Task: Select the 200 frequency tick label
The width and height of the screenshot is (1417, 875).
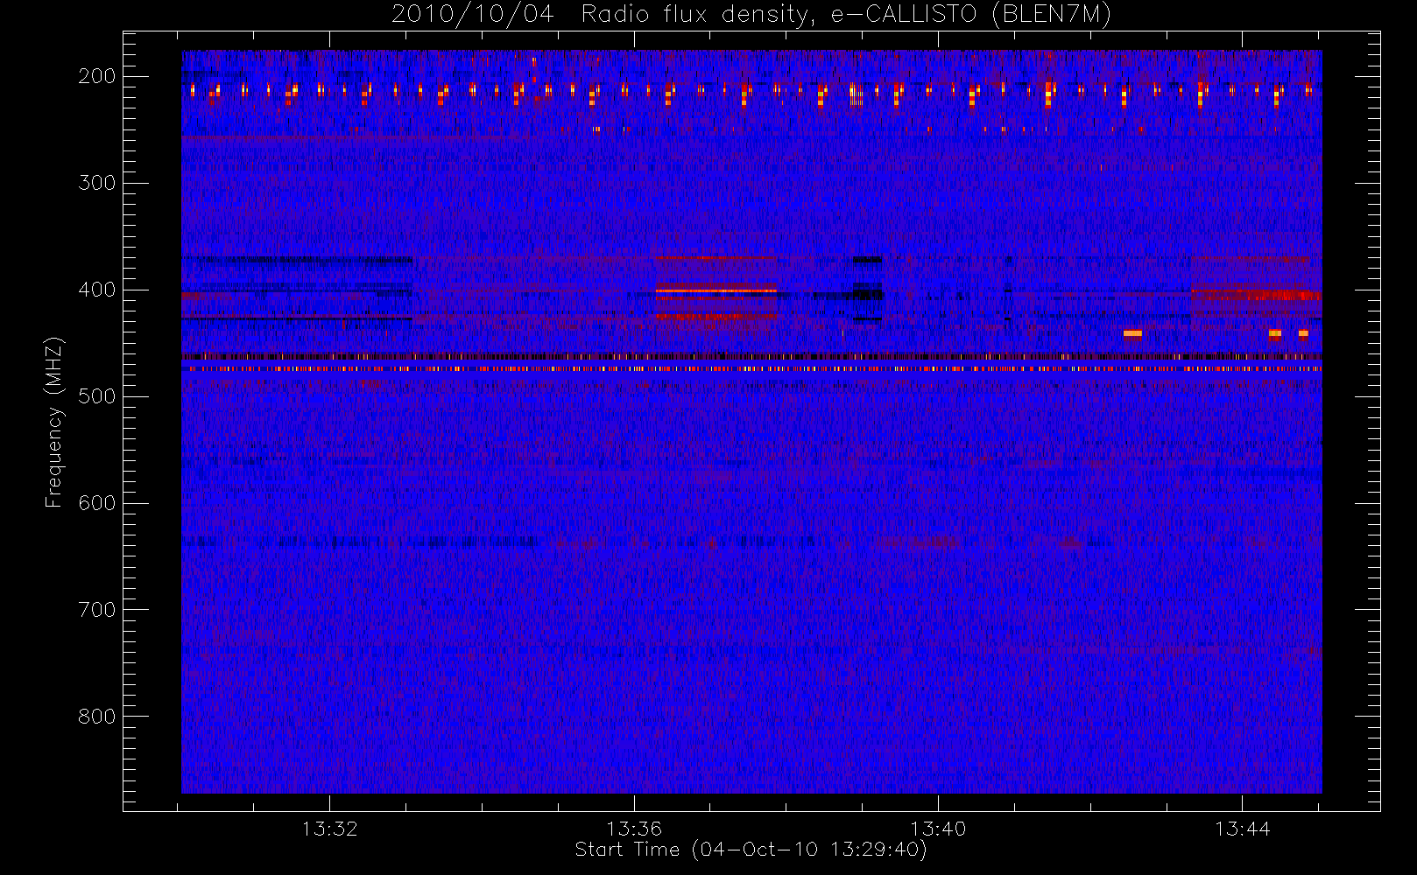Action: (x=96, y=76)
